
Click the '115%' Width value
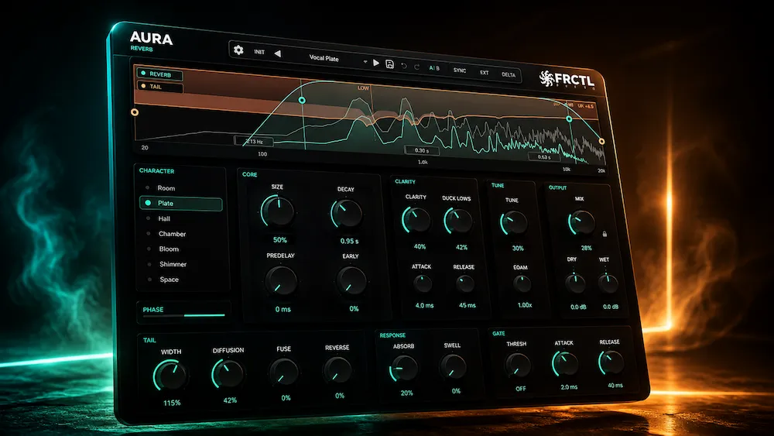pos(172,403)
